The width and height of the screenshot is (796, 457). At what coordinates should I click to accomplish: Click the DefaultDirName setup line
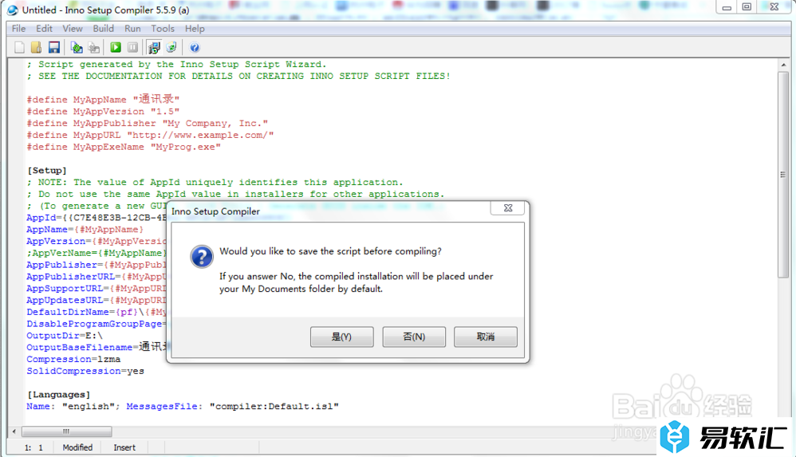(97, 312)
